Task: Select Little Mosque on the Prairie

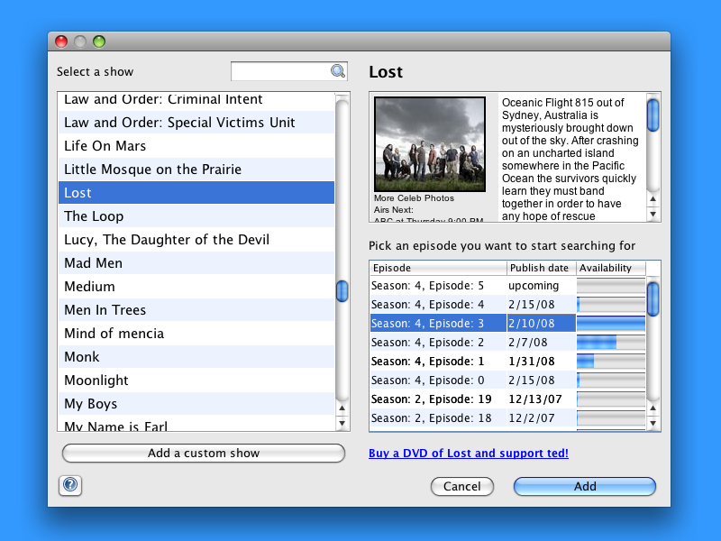Action: 196,170
